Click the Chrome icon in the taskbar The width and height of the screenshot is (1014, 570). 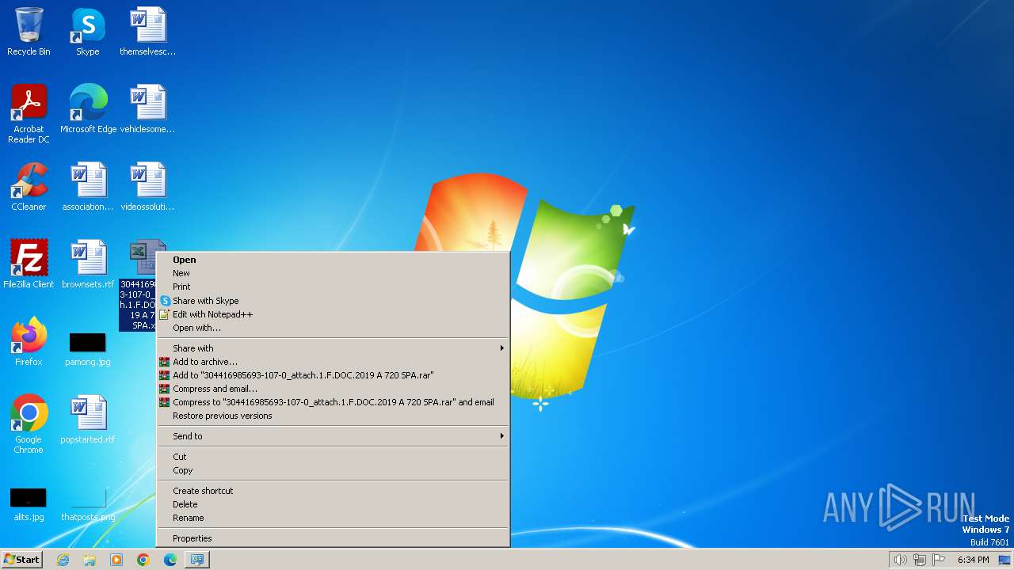143,560
